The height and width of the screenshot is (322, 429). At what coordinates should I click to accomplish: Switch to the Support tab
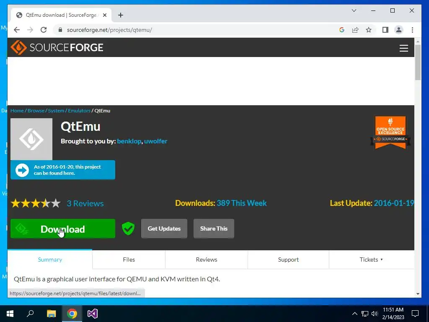288,260
